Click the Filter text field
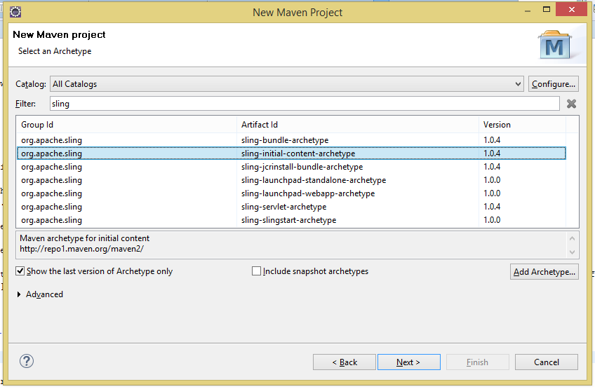 click(x=305, y=104)
